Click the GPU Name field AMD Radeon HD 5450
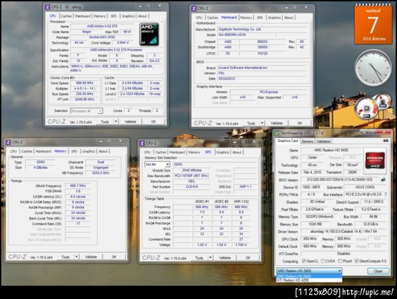Screen dimensions: 397x299 pos(331,150)
